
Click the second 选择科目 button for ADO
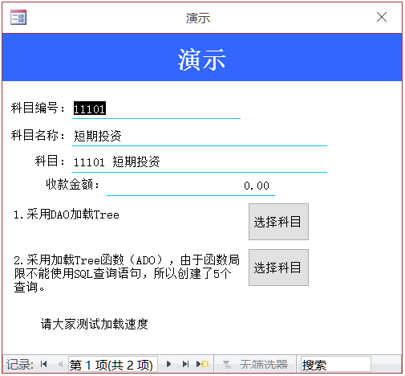click(x=278, y=268)
